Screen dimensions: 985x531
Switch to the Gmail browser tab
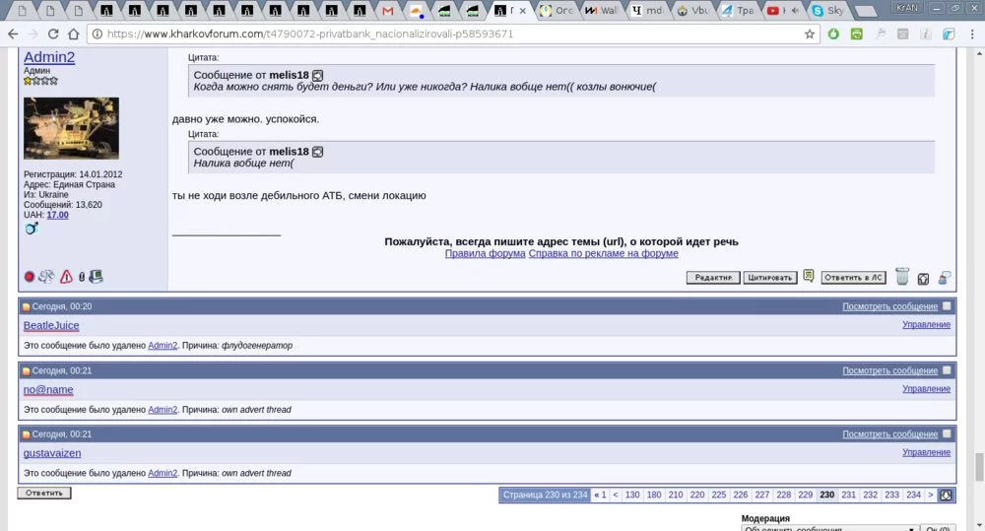point(389,11)
